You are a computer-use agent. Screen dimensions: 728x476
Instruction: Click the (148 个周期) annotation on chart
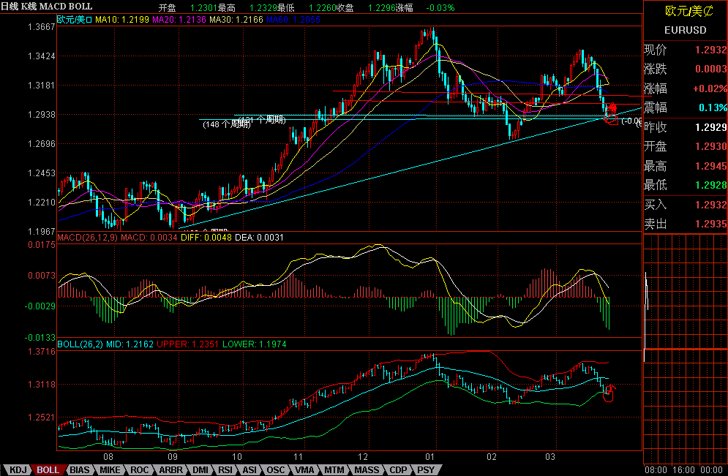[227, 124]
